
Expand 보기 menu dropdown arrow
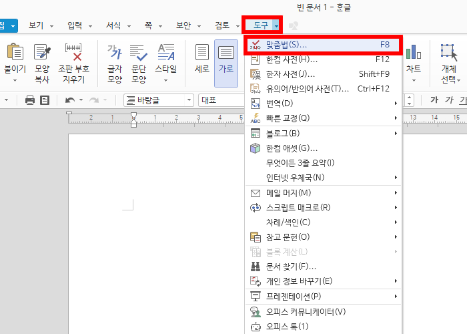(x=51, y=26)
